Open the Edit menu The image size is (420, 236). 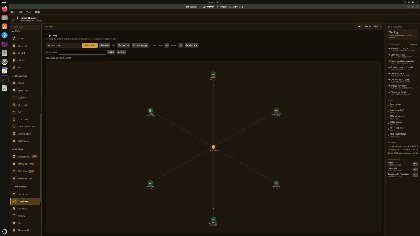pos(20,12)
